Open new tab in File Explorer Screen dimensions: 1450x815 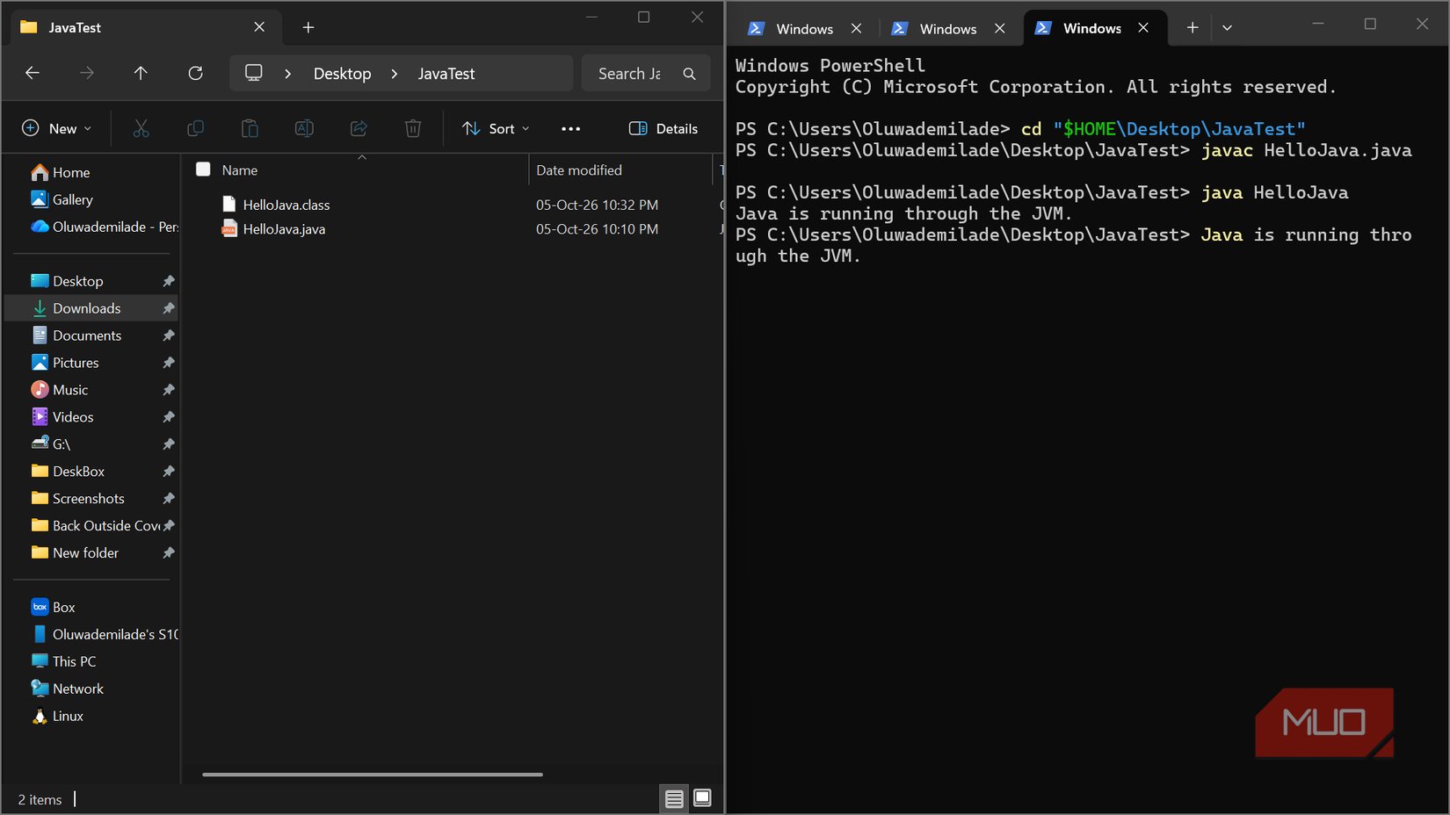point(308,27)
